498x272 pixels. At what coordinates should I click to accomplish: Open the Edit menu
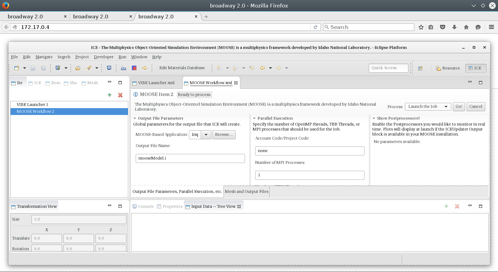point(27,57)
